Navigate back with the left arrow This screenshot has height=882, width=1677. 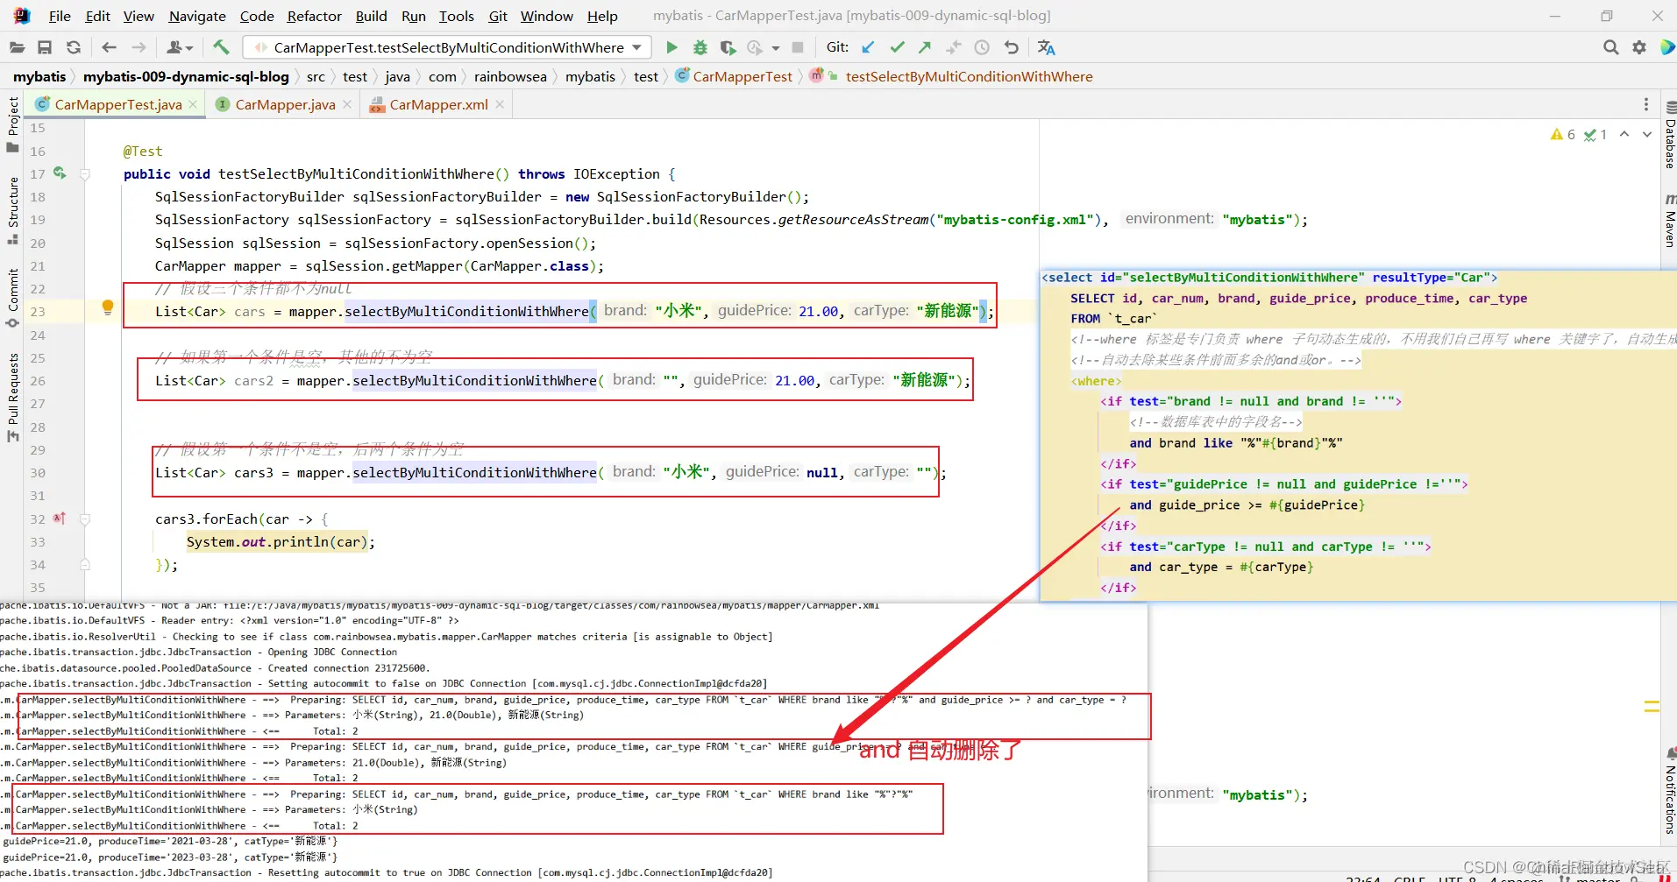(109, 47)
